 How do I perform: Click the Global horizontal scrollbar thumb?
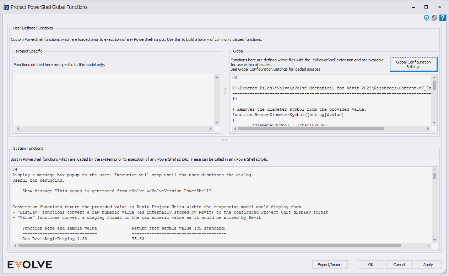tap(311, 128)
